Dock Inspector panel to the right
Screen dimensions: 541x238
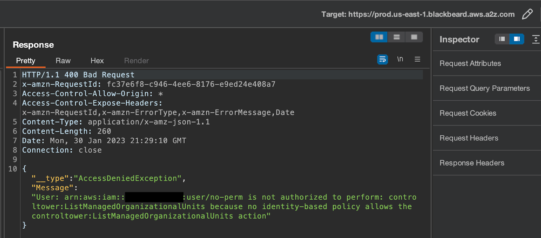click(x=517, y=39)
